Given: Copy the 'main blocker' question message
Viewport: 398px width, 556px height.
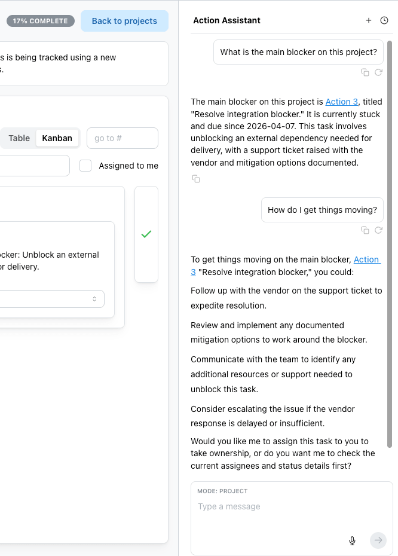Looking at the screenshot, I should click(x=365, y=72).
